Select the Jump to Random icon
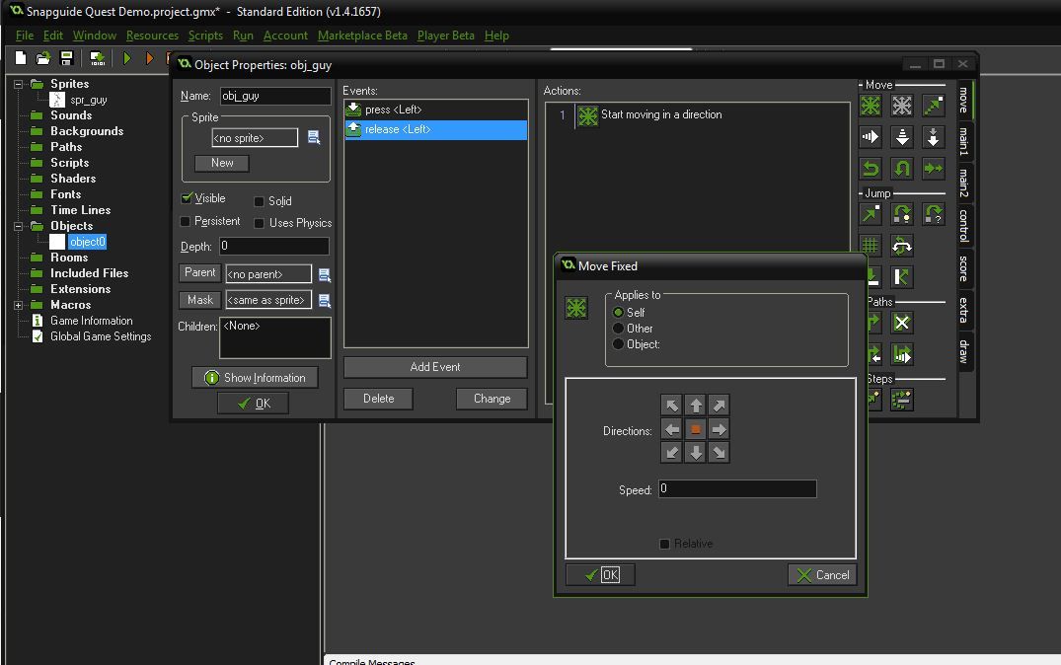The image size is (1061, 665). coord(933,214)
